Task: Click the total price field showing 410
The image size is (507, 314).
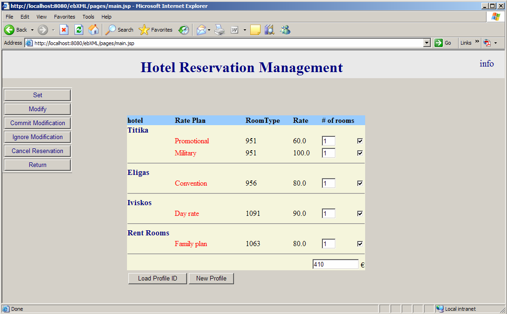Action: coord(336,264)
